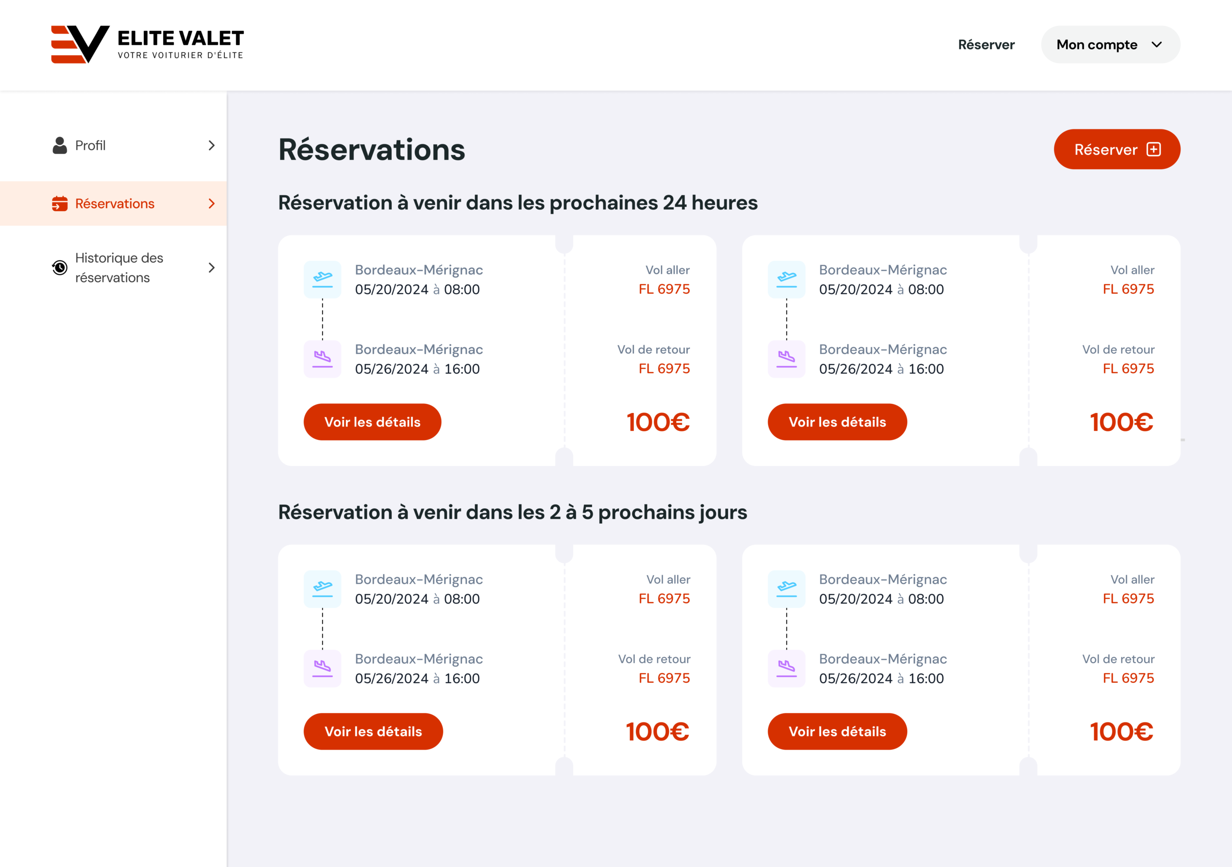The width and height of the screenshot is (1232, 867).
Task: Click landing plane icon in top-right card
Action: point(786,359)
